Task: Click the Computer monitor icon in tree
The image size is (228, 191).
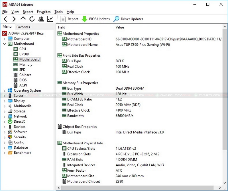Action: point(10,38)
